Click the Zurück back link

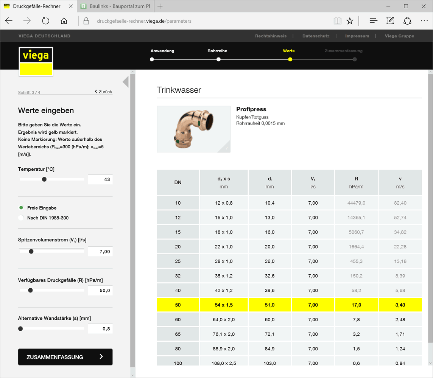[x=103, y=92]
